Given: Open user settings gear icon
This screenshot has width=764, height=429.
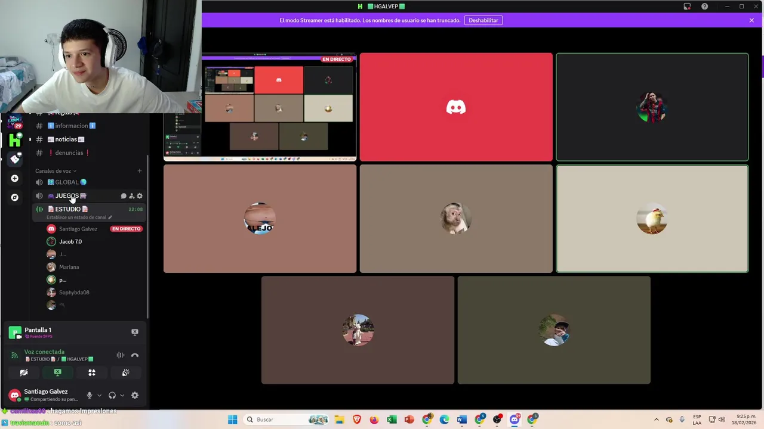Looking at the screenshot, I should [x=135, y=395].
